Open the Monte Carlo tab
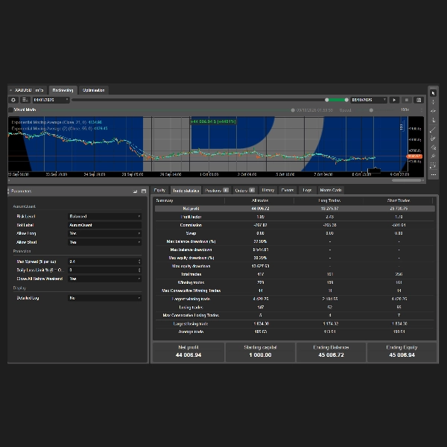Viewport: 447px width, 447px height. click(331, 190)
